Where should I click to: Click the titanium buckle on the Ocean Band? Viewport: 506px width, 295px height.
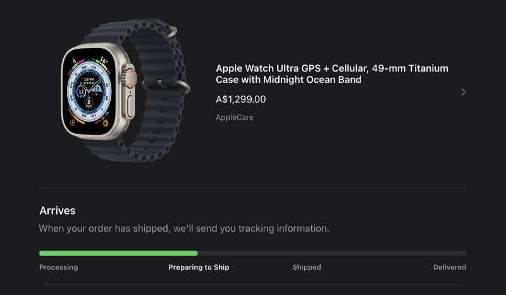[179, 84]
